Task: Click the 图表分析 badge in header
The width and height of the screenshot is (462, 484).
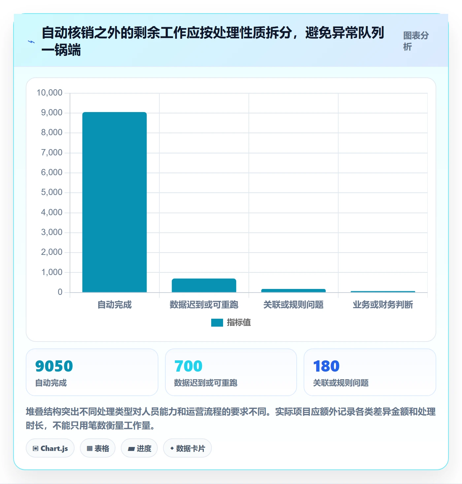Action: [416, 41]
